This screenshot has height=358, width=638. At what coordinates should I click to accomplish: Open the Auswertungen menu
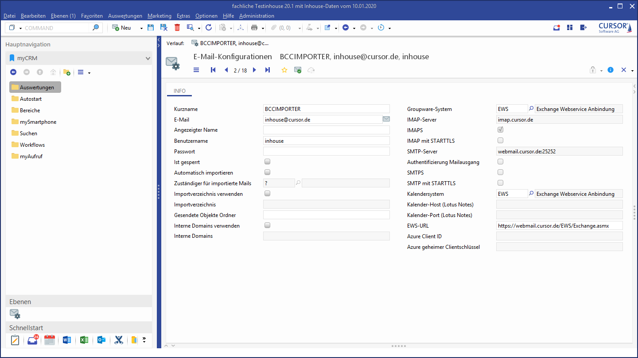coord(125,16)
